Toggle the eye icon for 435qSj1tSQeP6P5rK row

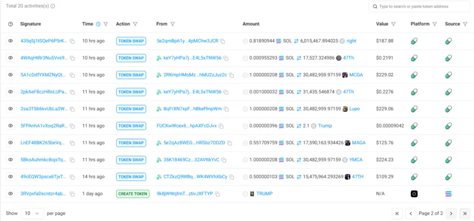11,41
